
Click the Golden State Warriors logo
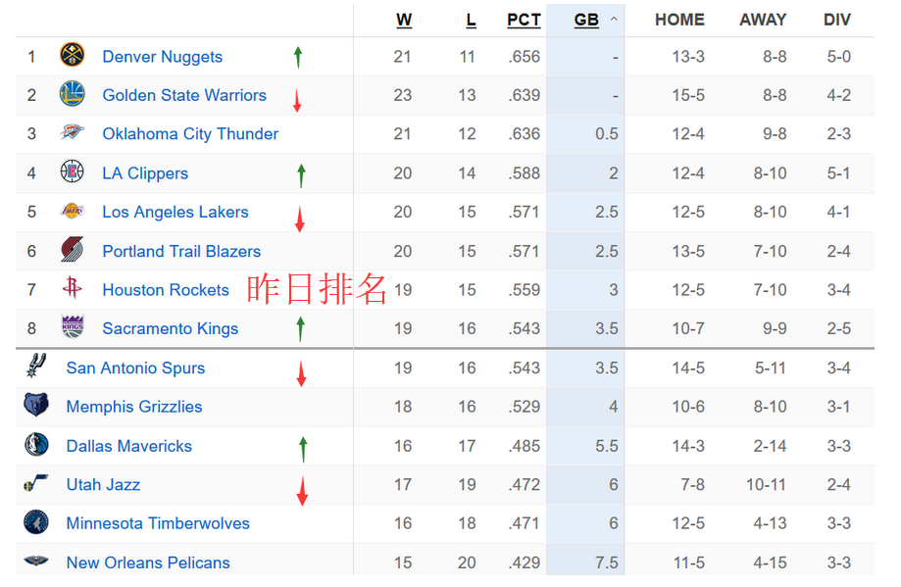72,95
